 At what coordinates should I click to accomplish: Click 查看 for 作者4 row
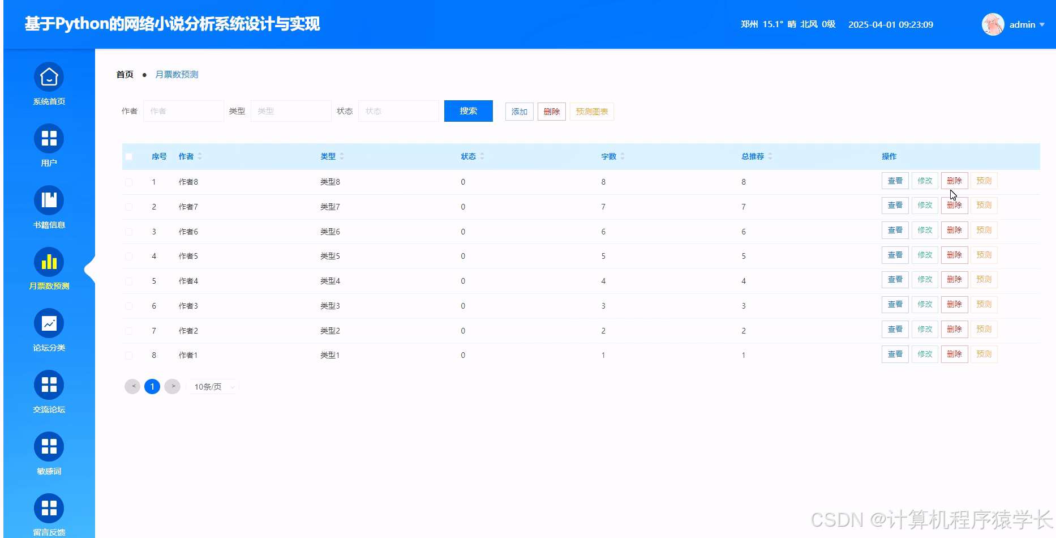tap(895, 279)
